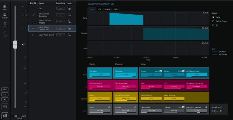Toggle the lock icon for Dry
The height and width of the screenshot is (120, 233).
[x=69, y=8]
